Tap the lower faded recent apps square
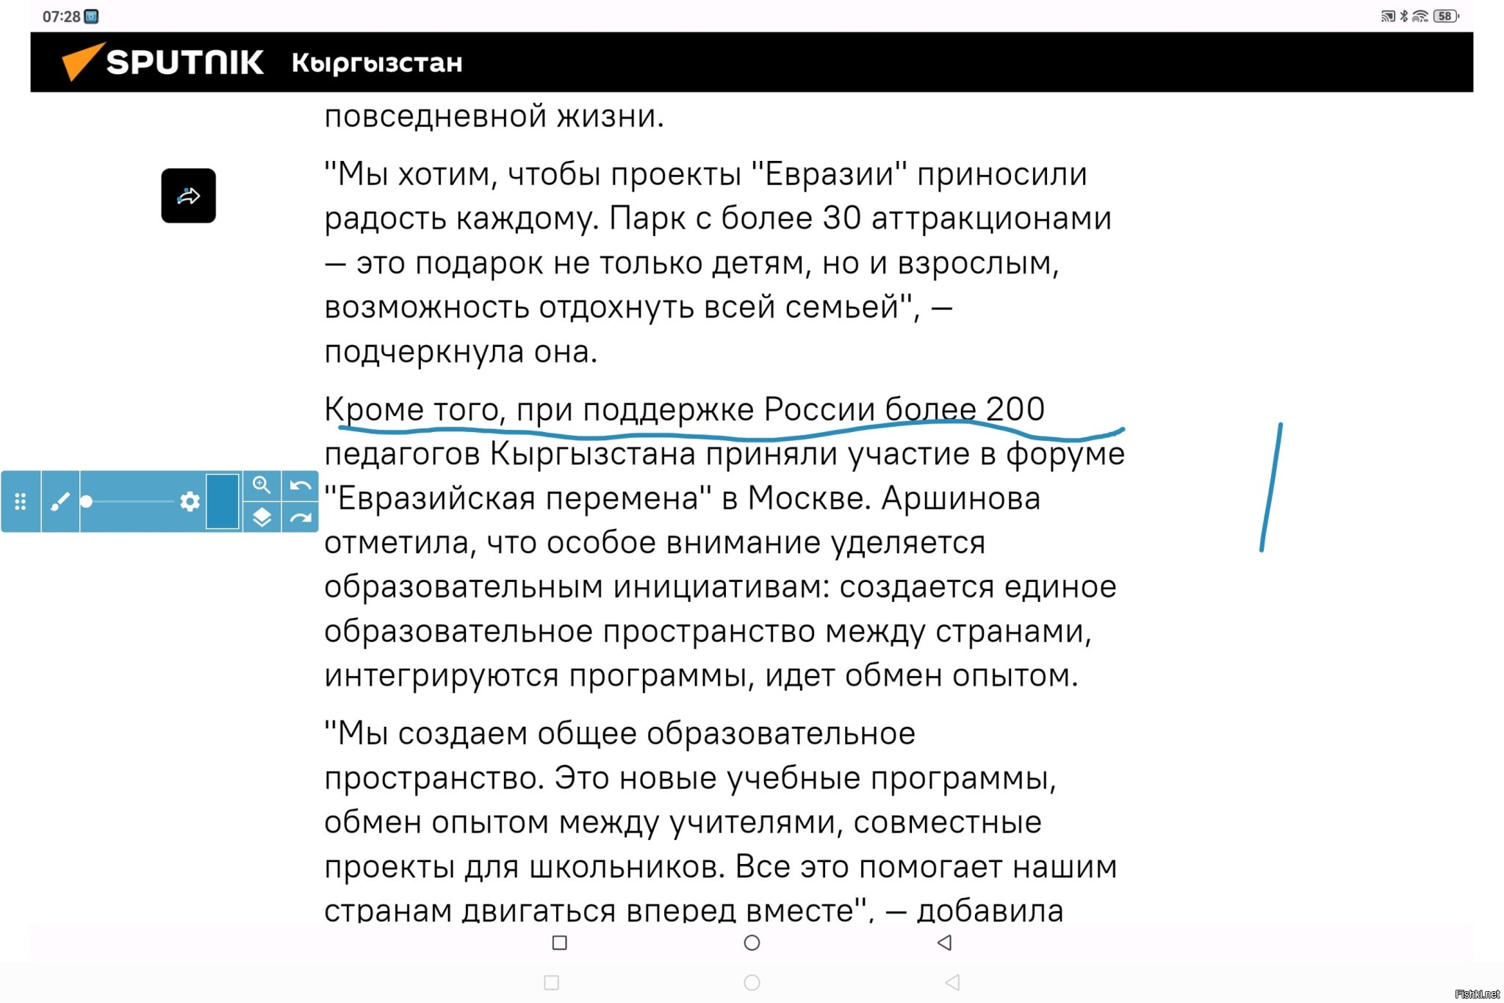Screen dimensions: 1504x1003 tap(552, 982)
